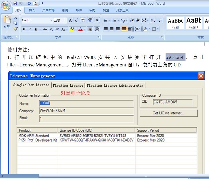The width and height of the screenshot is (209, 179).
Task: Apply distributed alignment
Action: 130,29
